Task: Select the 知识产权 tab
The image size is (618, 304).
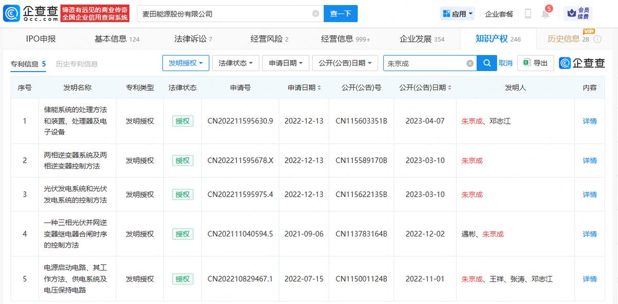Action: tap(498, 39)
